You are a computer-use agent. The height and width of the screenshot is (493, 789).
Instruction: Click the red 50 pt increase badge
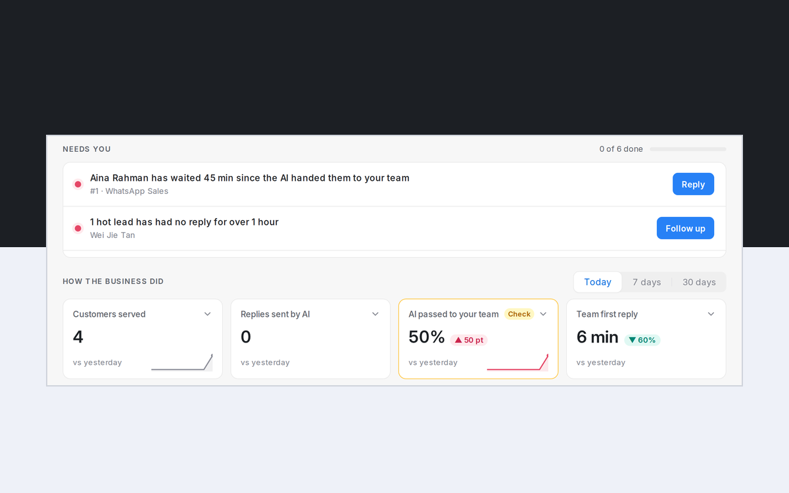(469, 340)
